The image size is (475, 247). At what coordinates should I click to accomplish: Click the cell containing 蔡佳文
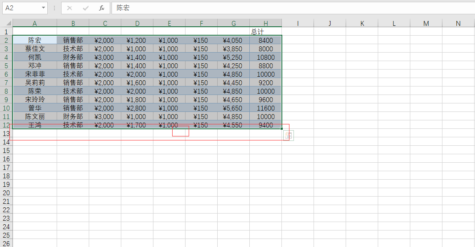(x=35, y=49)
